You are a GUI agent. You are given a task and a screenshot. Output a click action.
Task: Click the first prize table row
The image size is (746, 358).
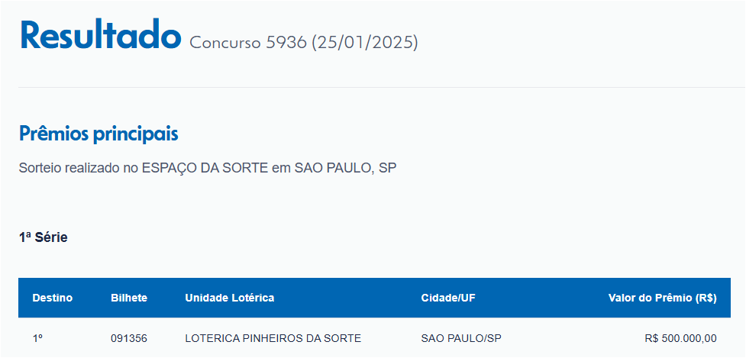374,338
